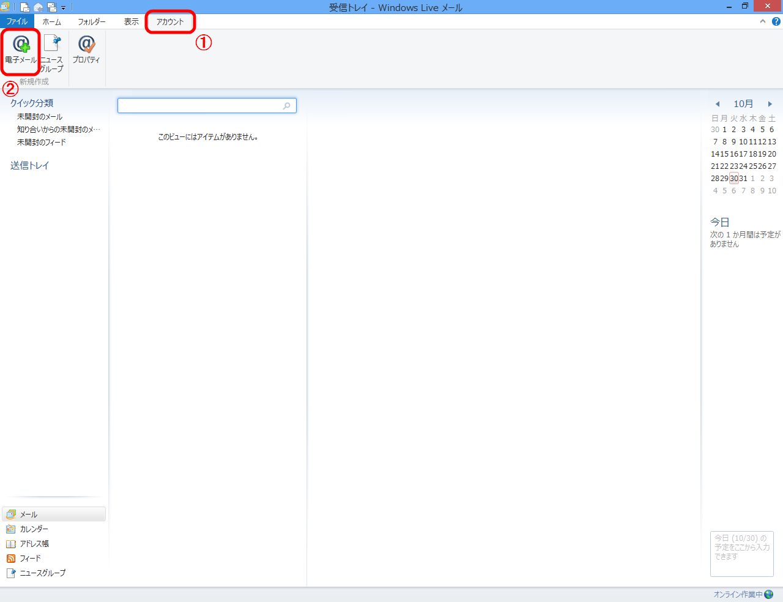Add a ニュースグループ account
Image resolution: width=783 pixels, height=602 pixels.
coord(52,53)
